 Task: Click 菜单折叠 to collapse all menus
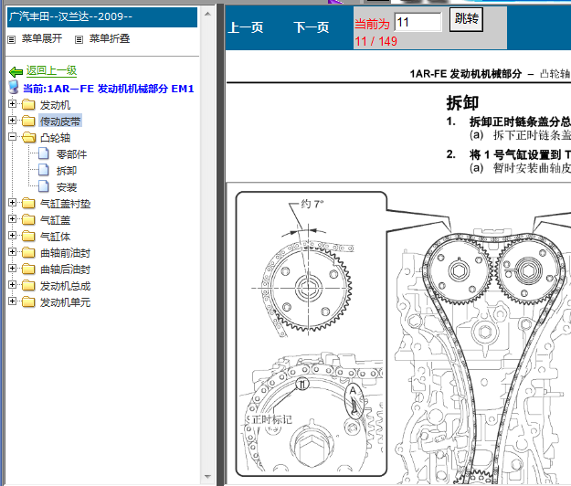tap(110, 38)
